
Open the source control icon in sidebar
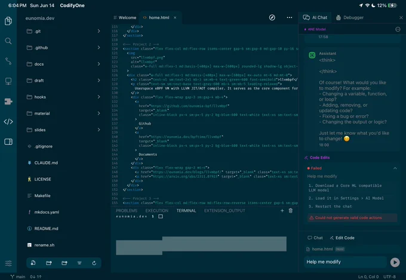tap(8, 61)
